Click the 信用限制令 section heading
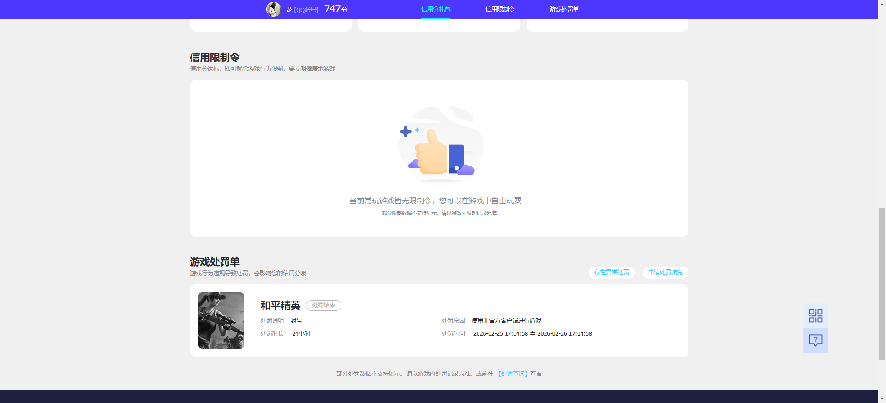The width and height of the screenshot is (886, 403). (215, 58)
